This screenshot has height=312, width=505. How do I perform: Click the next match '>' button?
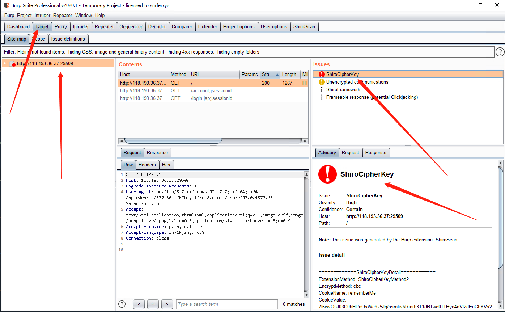[x=167, y=304]
